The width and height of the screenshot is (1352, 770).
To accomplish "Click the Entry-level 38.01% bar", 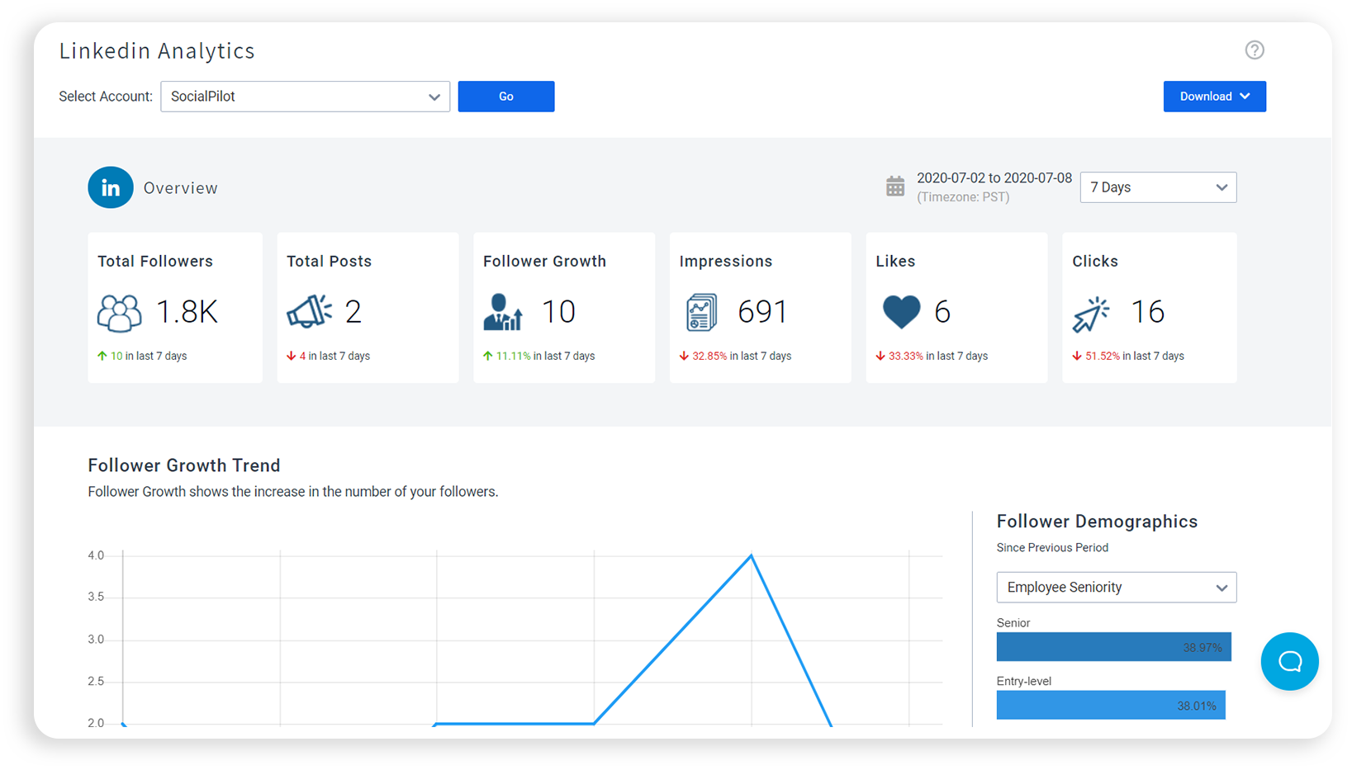I will click(x=1111, y=706).
